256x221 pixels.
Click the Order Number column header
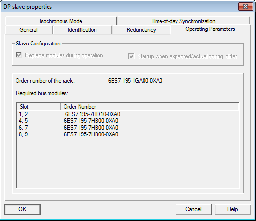[149, 107]
